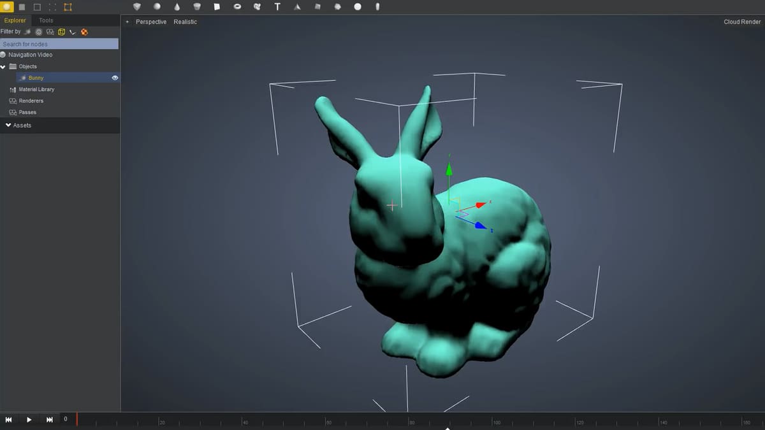Add a cone-shaped drop primitive
The height and width of the screenshot is (430, 765).
pyautogui.click(x=177, y=6)
